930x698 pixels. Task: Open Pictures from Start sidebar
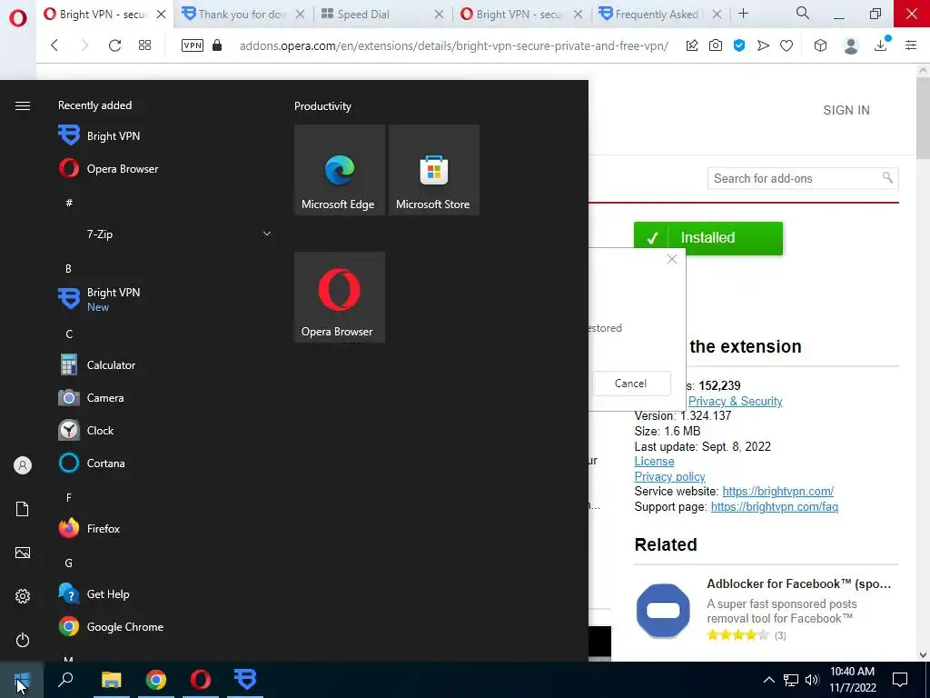pos(23,553)
